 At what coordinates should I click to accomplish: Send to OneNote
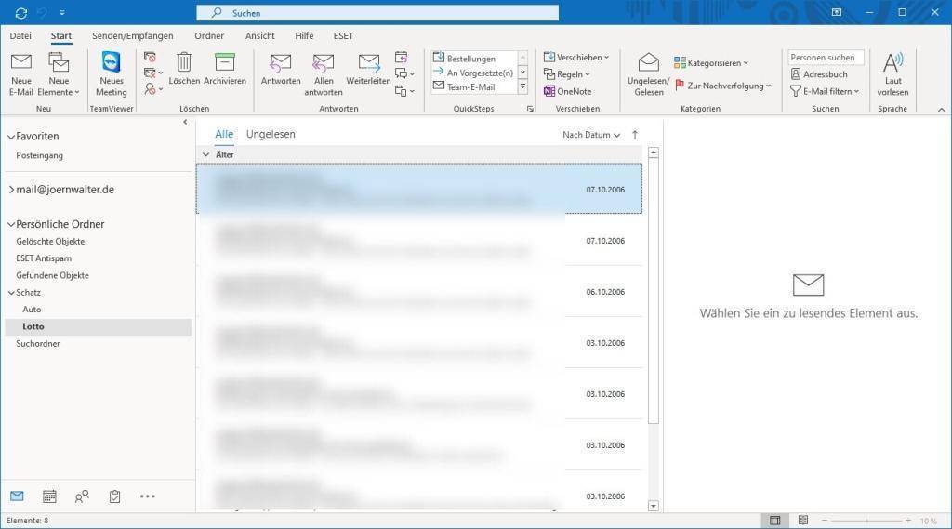pos(568,91)
